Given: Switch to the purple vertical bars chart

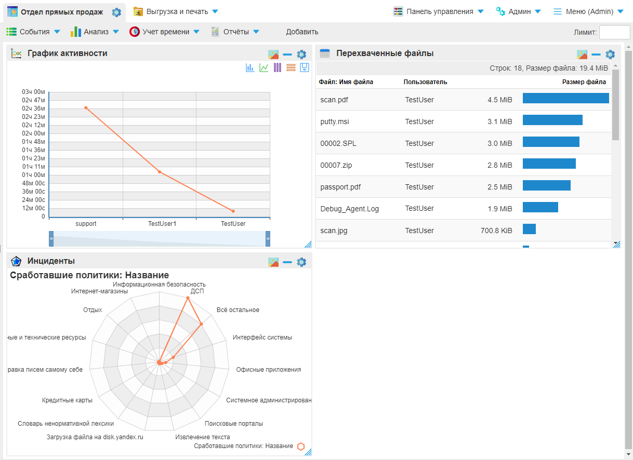Looking at the screenshot, I should point(278,67).
